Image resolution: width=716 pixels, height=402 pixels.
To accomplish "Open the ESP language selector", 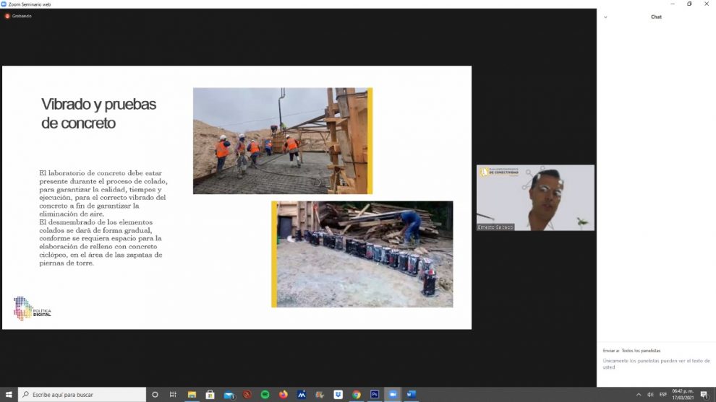I will [x=663, y=395].
